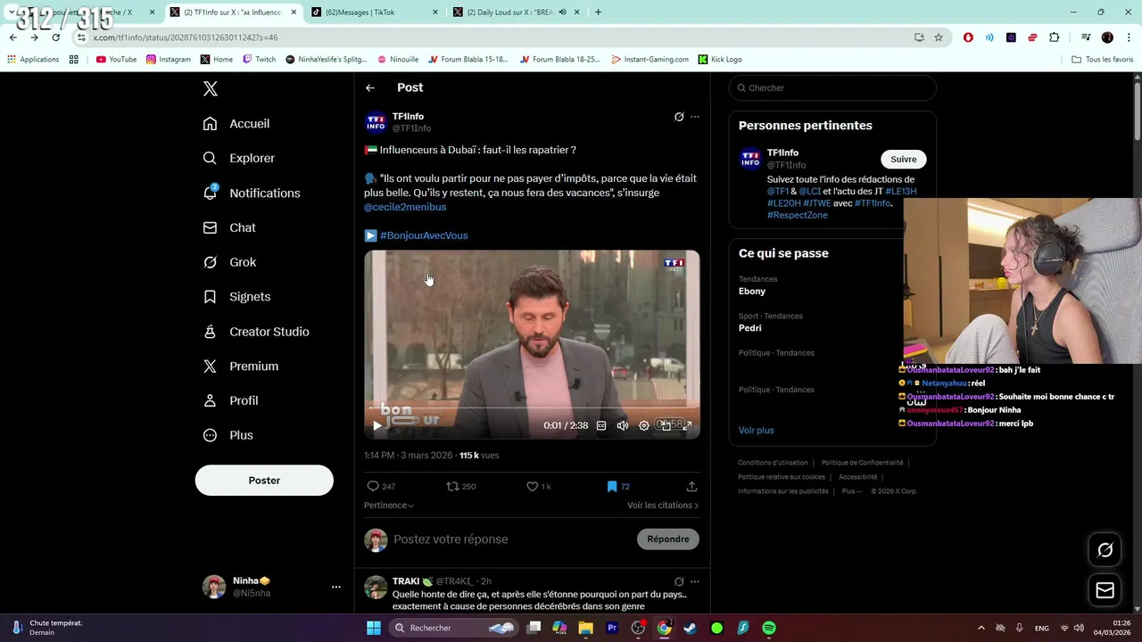This screenshot has height=642, width=1142.
Task: Open Explorer in the sidebar
Action: 239,159
